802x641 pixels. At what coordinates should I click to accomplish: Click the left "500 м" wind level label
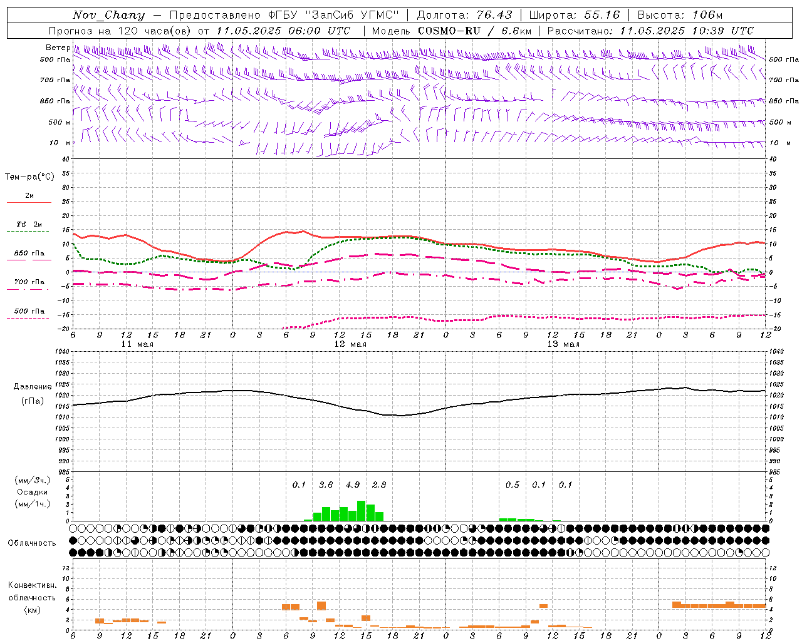coord(59,122)
